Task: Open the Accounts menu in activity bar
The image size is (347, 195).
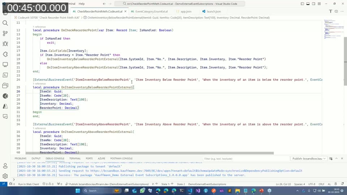Action: point(5,166)
